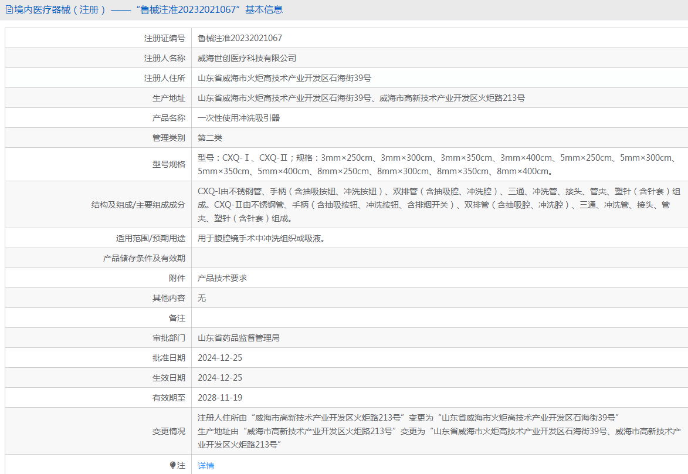
Task: Select the 产品技术要求 value
Action: tap(222, 278)
